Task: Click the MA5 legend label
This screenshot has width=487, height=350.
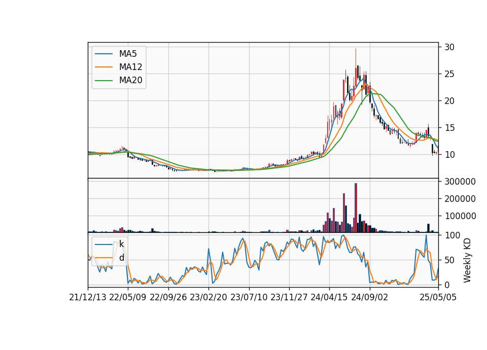Action: 128,54
